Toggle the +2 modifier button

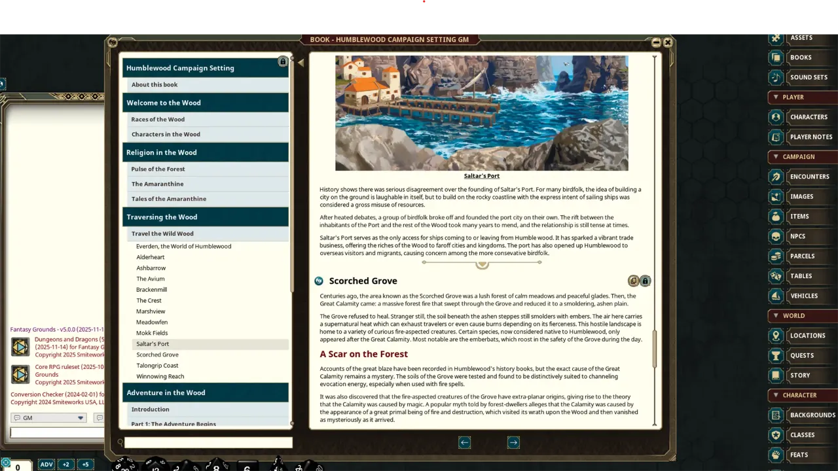coord(65,464)
